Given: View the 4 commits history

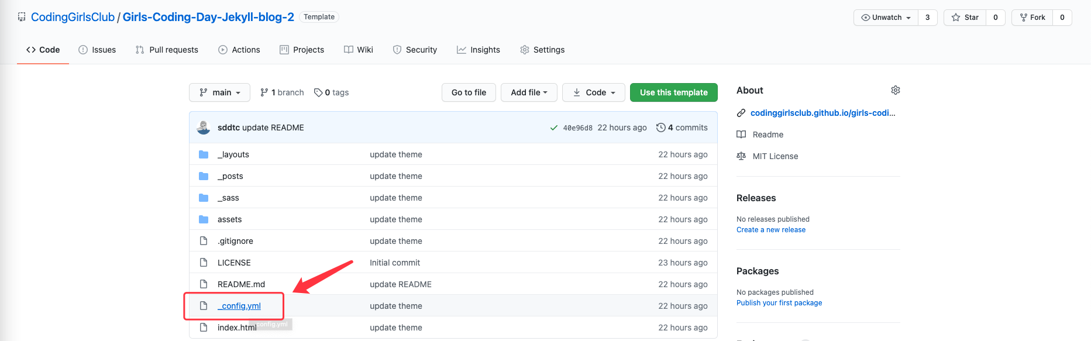Looking at the screenshot, I should tap(682, 128).
